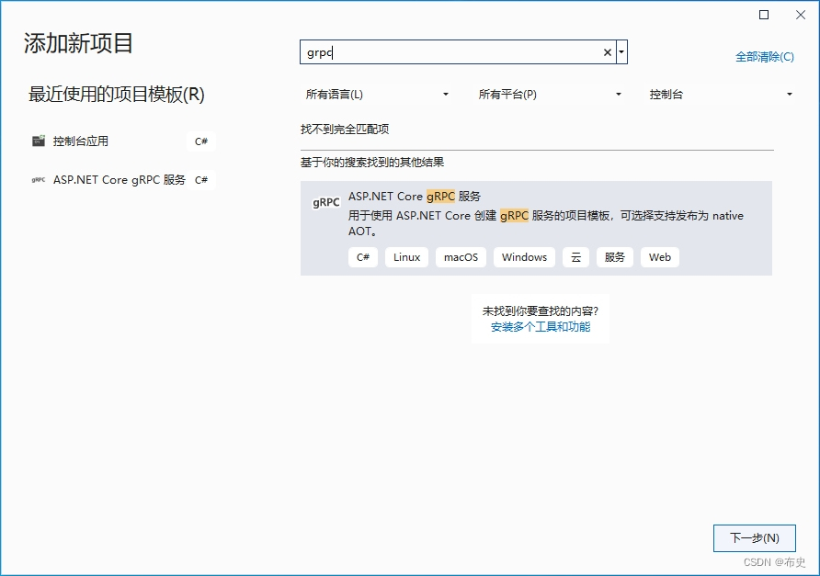Click the result description mentioning native AOT
Screen dimensions: 820x576
point(546,223)
